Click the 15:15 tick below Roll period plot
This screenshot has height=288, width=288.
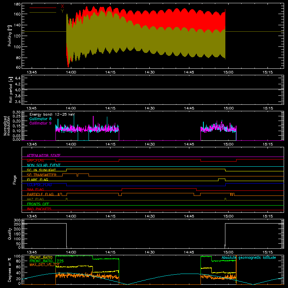(268, 108)
